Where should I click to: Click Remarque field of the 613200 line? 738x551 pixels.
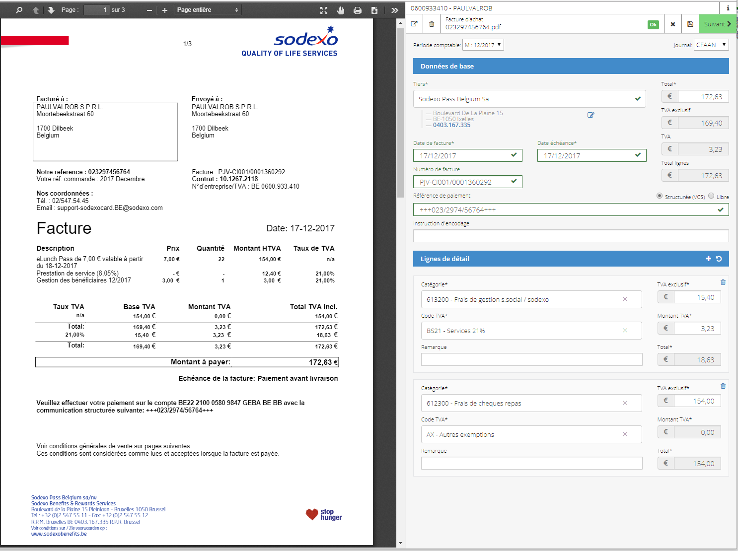coord(531,359)
